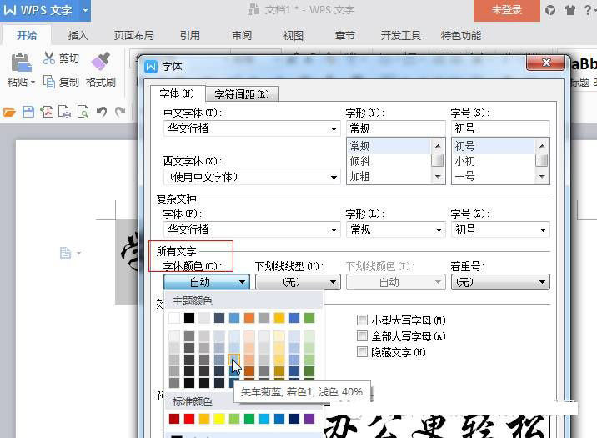Select 加粗 in the 字形 list
The width and height of the screenshot is (597, 438).
coord(360,177)
